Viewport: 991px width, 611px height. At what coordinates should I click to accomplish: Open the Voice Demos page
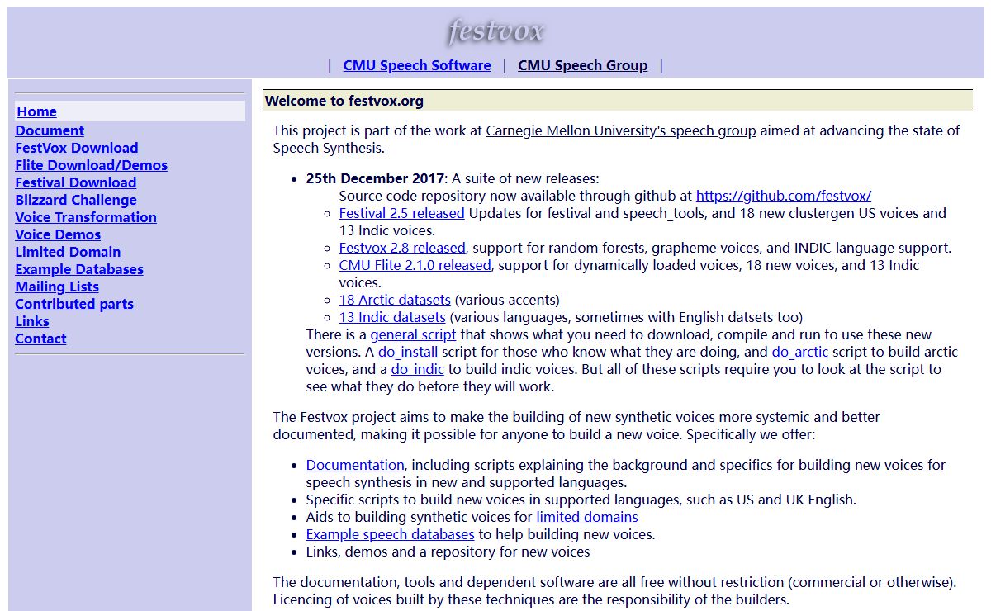point(58,234)
